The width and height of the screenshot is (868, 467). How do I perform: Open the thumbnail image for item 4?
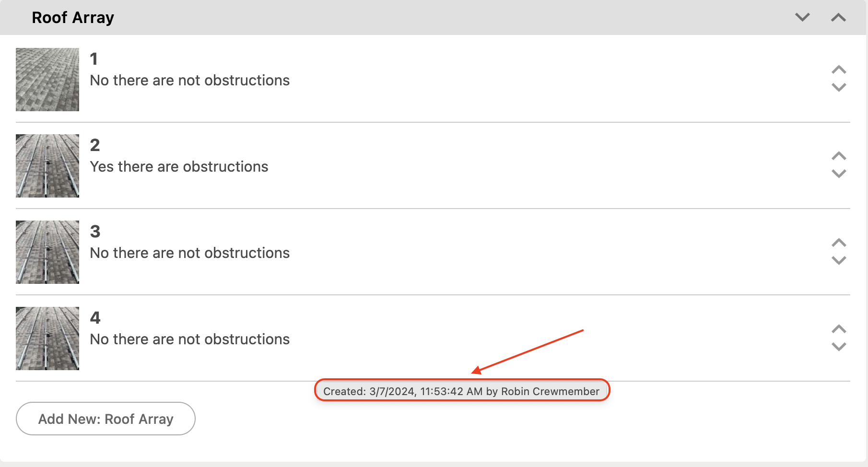47,339
